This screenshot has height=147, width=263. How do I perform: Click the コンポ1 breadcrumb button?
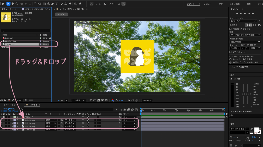pos(61,15)
